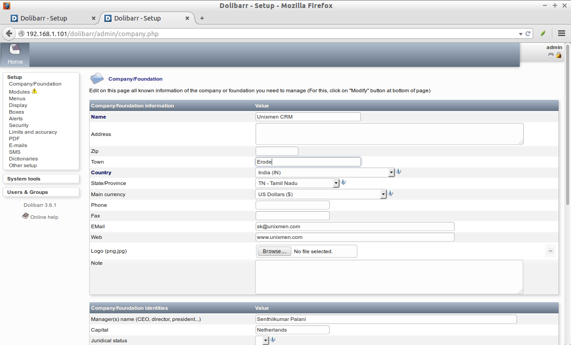571x345 pixels.
Task: Click the Note text area
Action: 389,277
